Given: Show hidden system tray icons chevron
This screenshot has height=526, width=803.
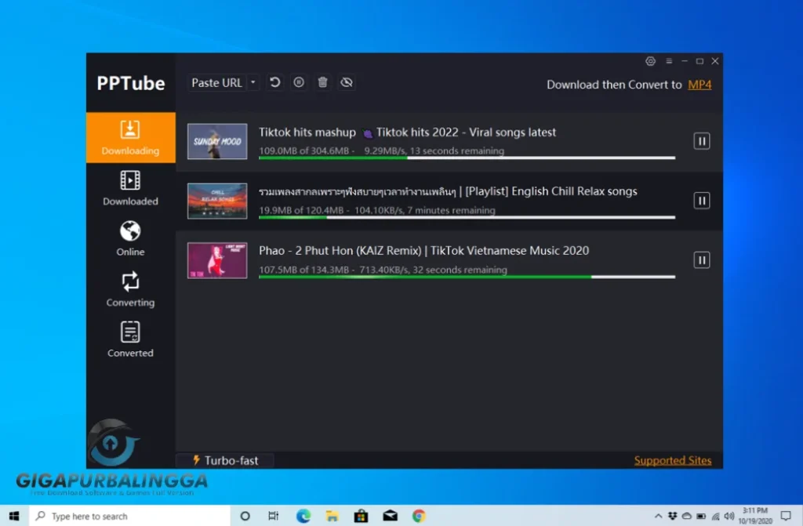Looking at the screenshot, I should pyautogui.click(x=659, y=516).
